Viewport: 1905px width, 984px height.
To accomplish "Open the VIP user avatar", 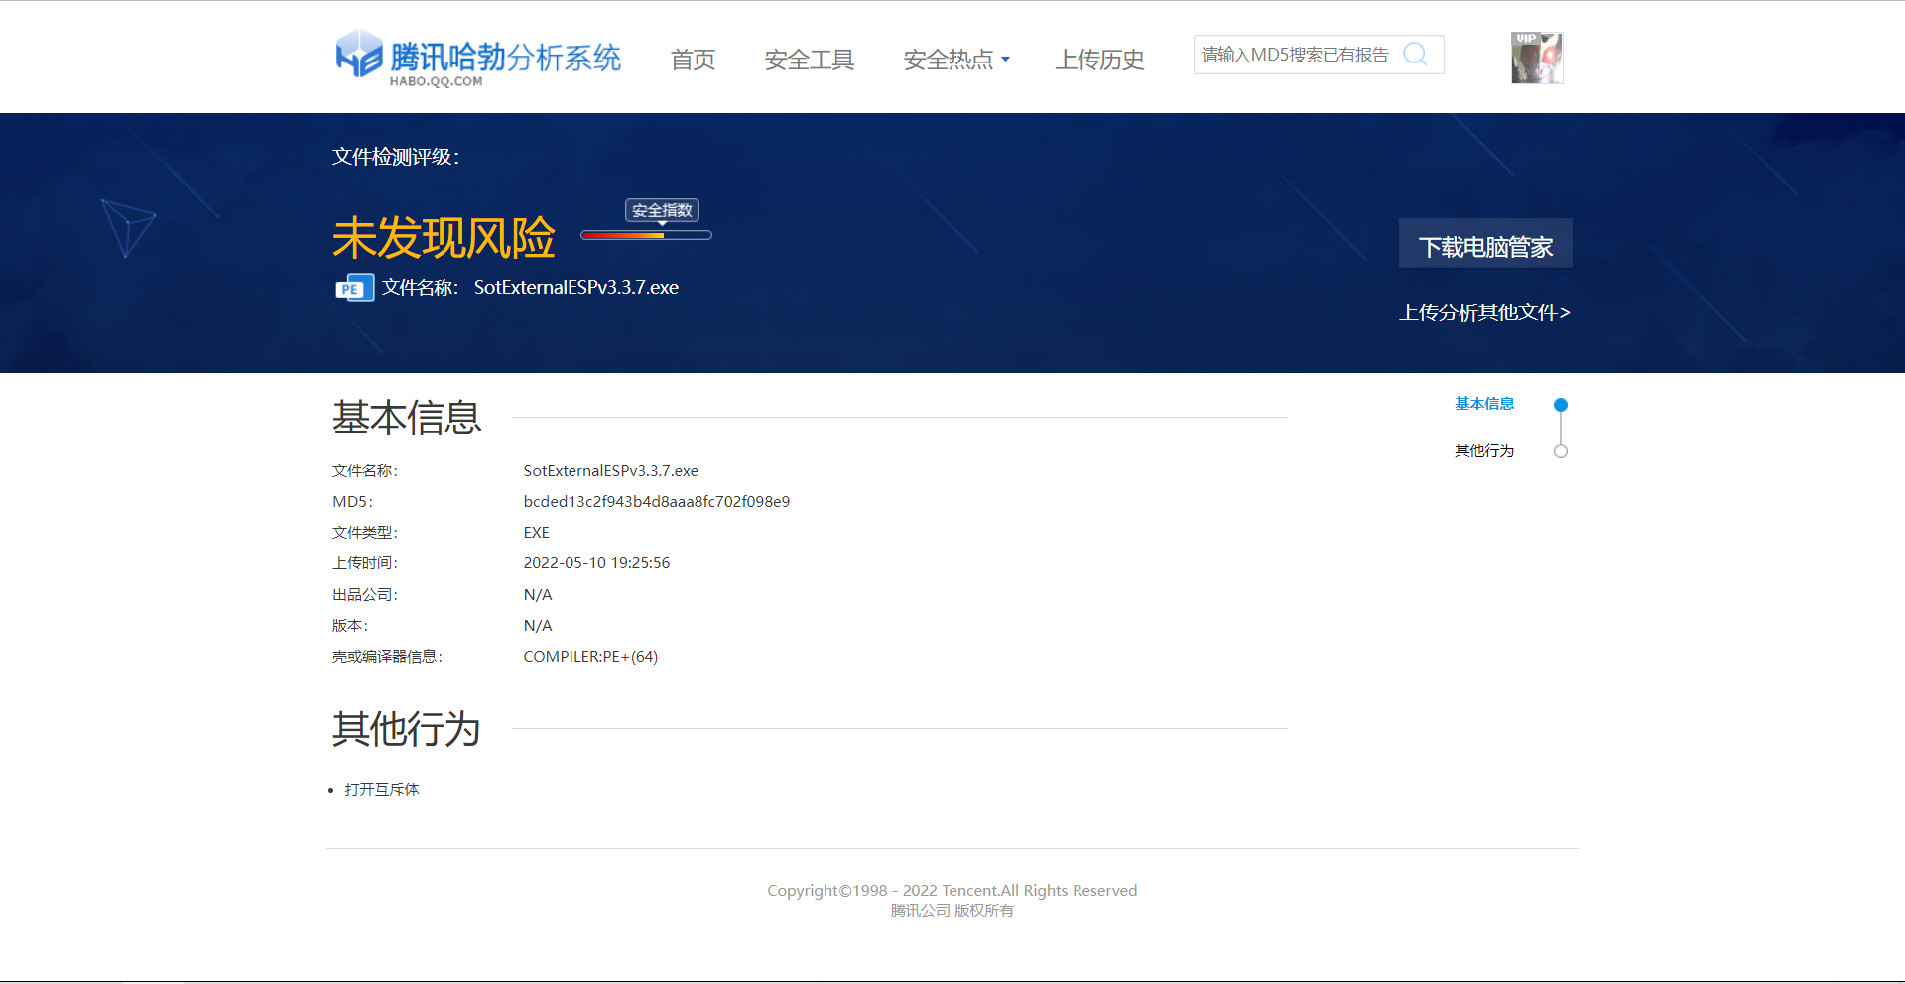I will (1536, 58).
